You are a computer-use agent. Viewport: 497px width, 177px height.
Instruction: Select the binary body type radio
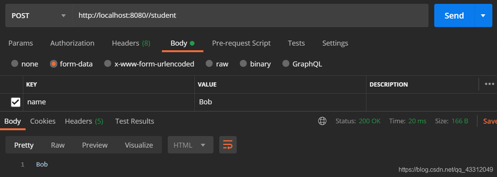[243, 64]
